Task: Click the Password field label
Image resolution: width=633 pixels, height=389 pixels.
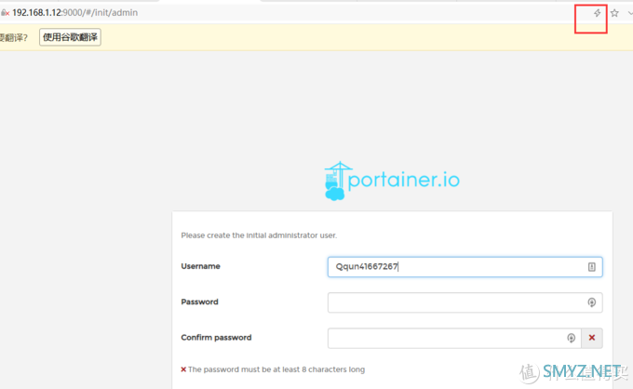Action: [x=199, y=302]
